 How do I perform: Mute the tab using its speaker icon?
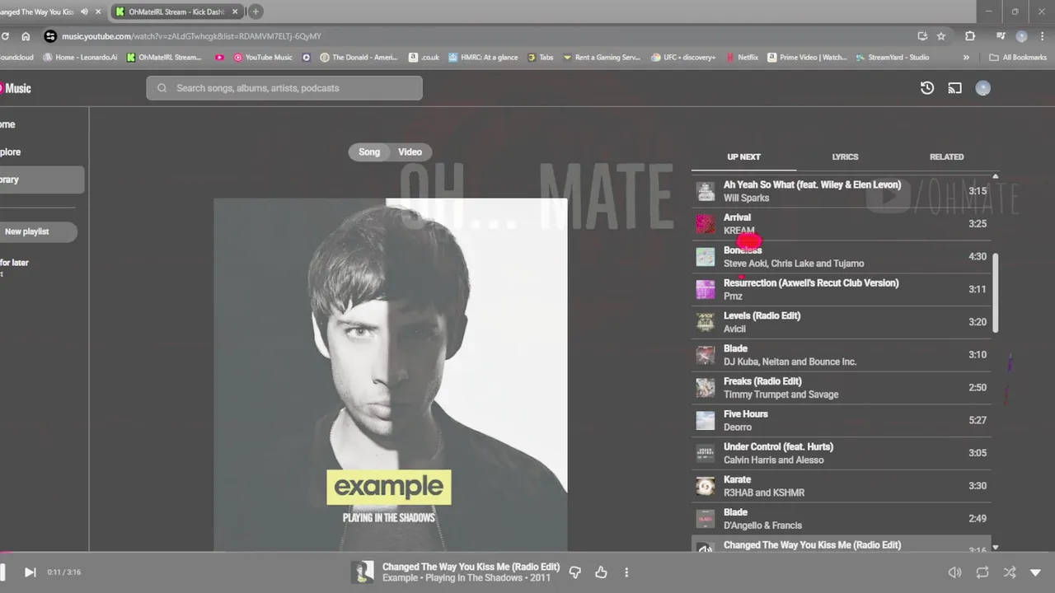coord(84,12)
